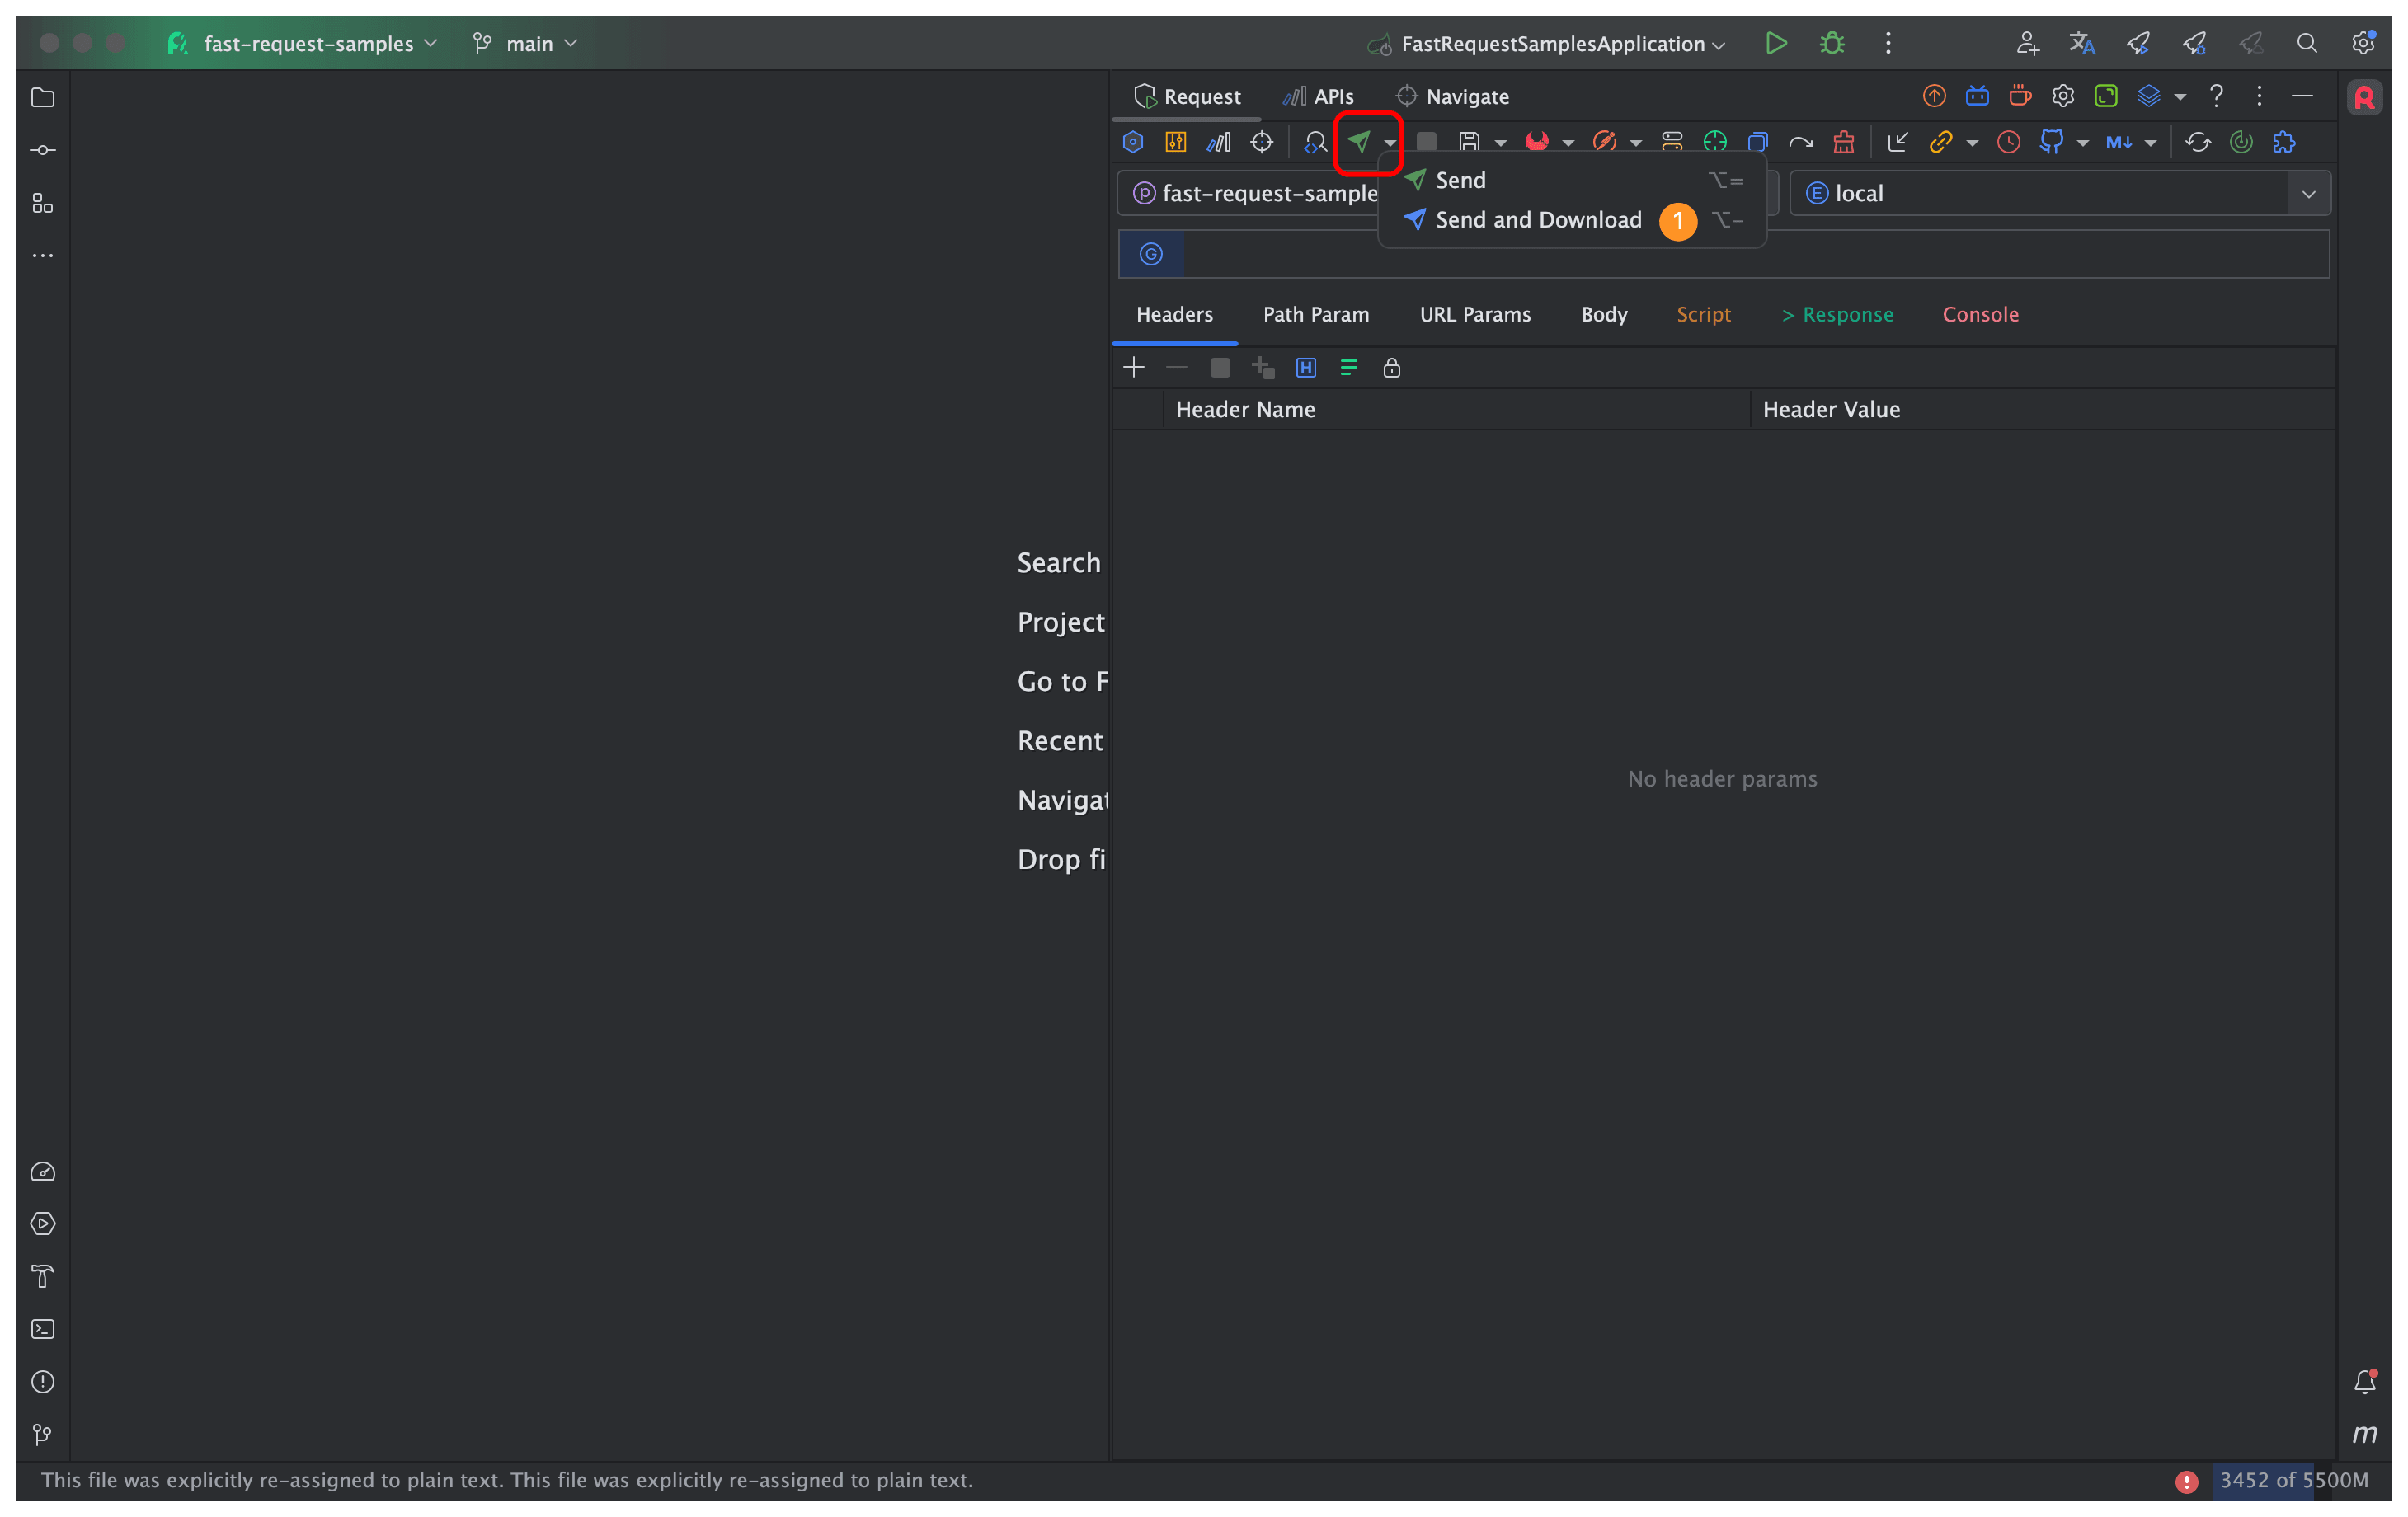Toggle the lock icon on the Headers toolbar
Screen dimensions: 2408x1517
pyautogui.click(x=1392, y=367)
